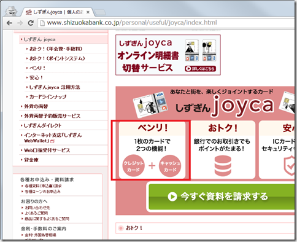Open 金利・外国為替相場 link
The image size is (297, 242).
[40, 235]
